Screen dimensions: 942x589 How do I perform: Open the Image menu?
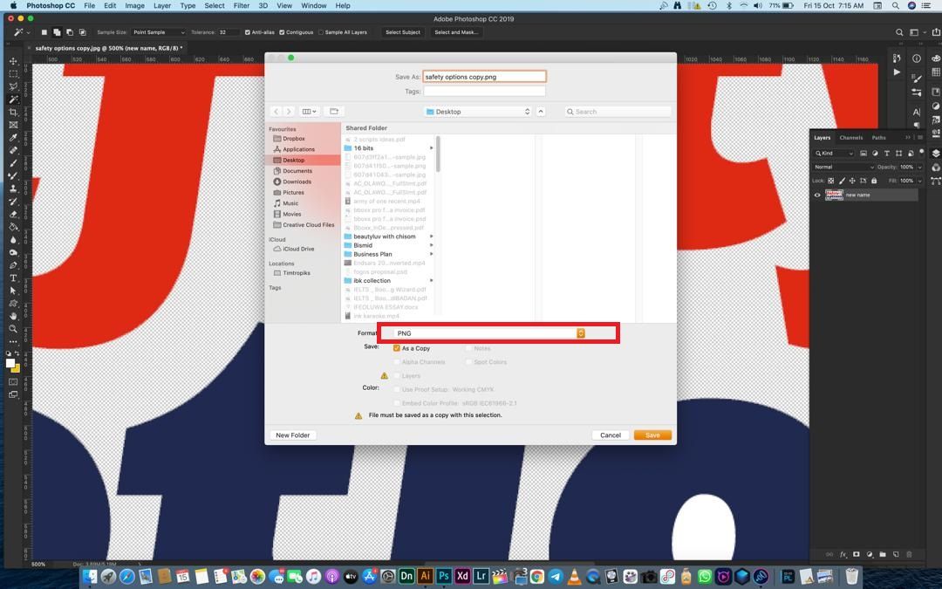tap(133, 5)
